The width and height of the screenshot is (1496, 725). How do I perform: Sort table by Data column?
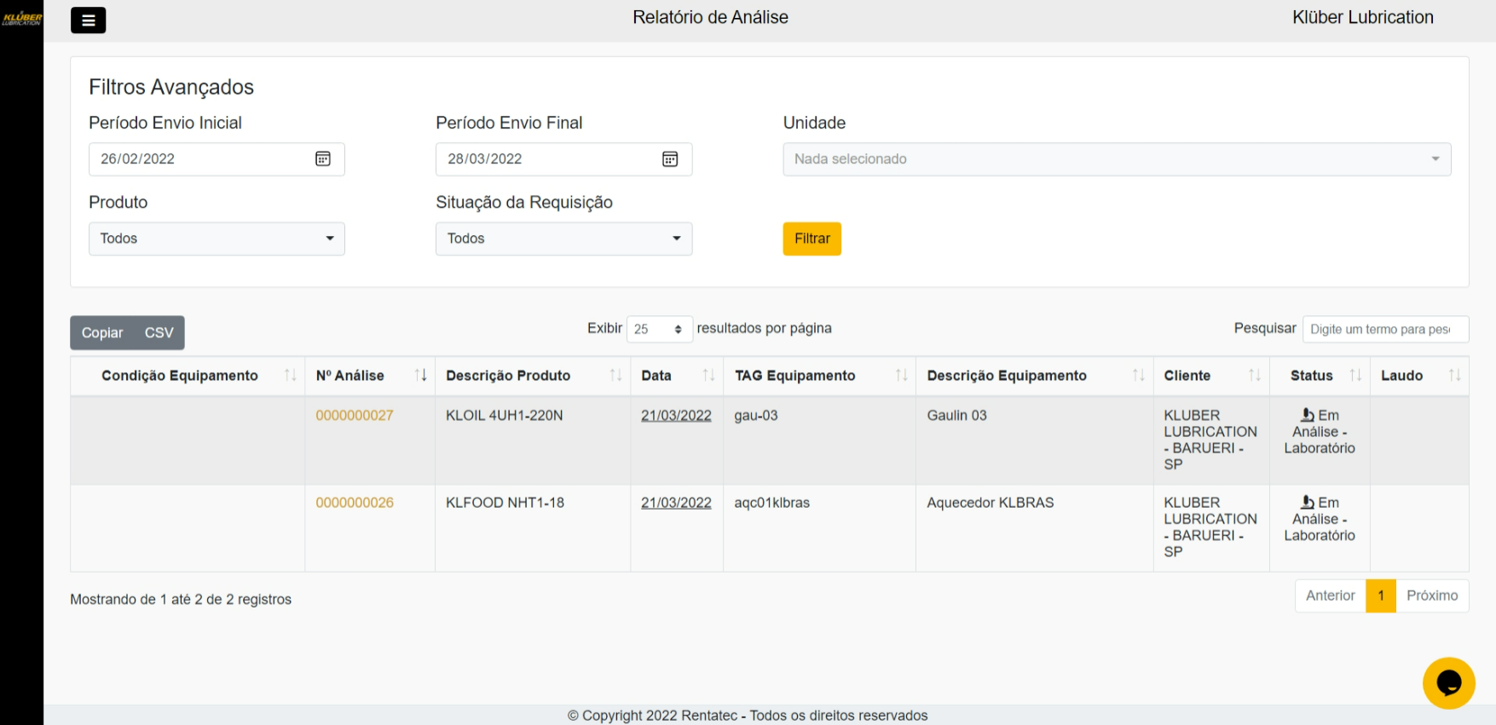[676, 376]
